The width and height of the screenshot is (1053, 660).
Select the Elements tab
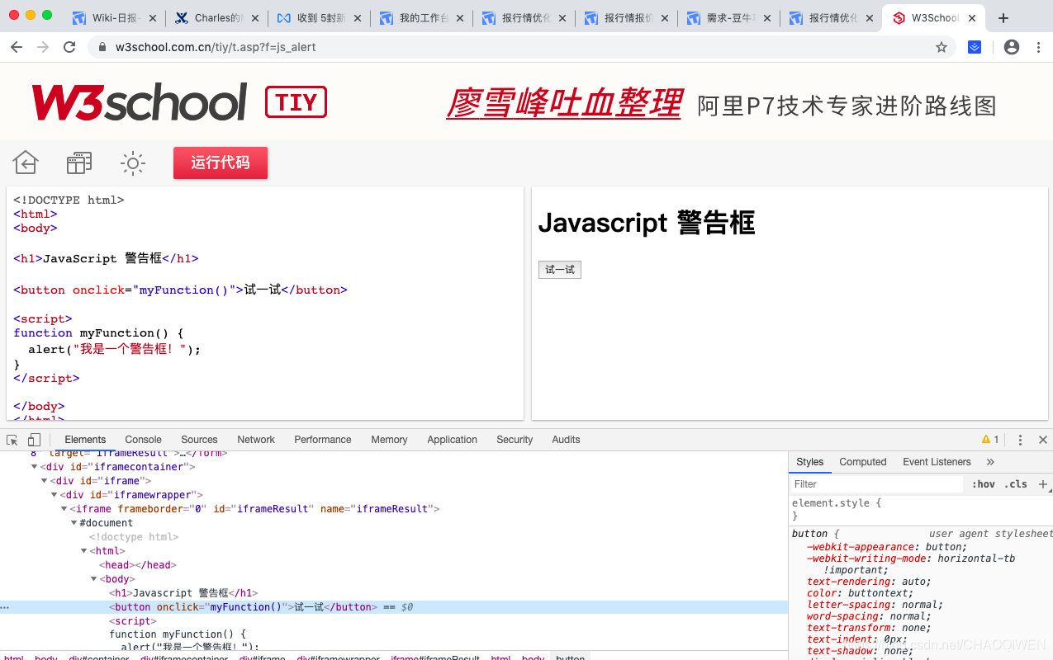[85, 440]
